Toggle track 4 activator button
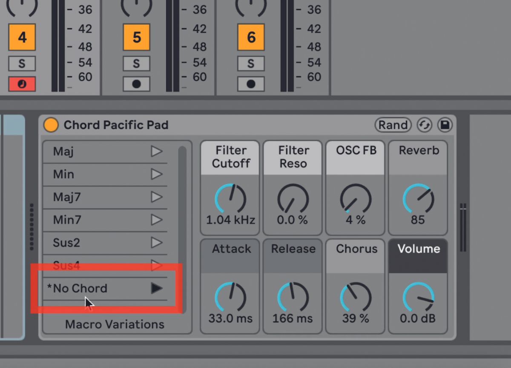This screenshot has width=511, height=368. point(22,37)
